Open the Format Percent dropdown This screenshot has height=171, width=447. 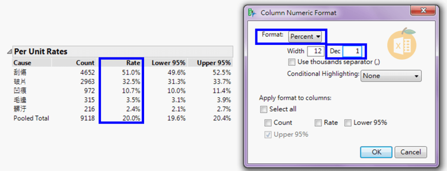[305, 37]
